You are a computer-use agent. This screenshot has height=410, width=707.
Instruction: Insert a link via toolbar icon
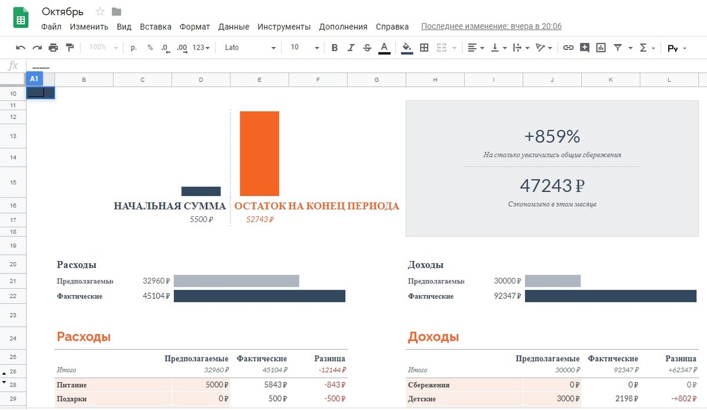tap(568, 48)
